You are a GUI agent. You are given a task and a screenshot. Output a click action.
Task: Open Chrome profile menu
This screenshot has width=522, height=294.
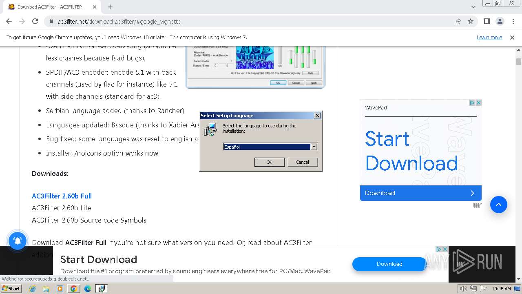coord(500,21)
